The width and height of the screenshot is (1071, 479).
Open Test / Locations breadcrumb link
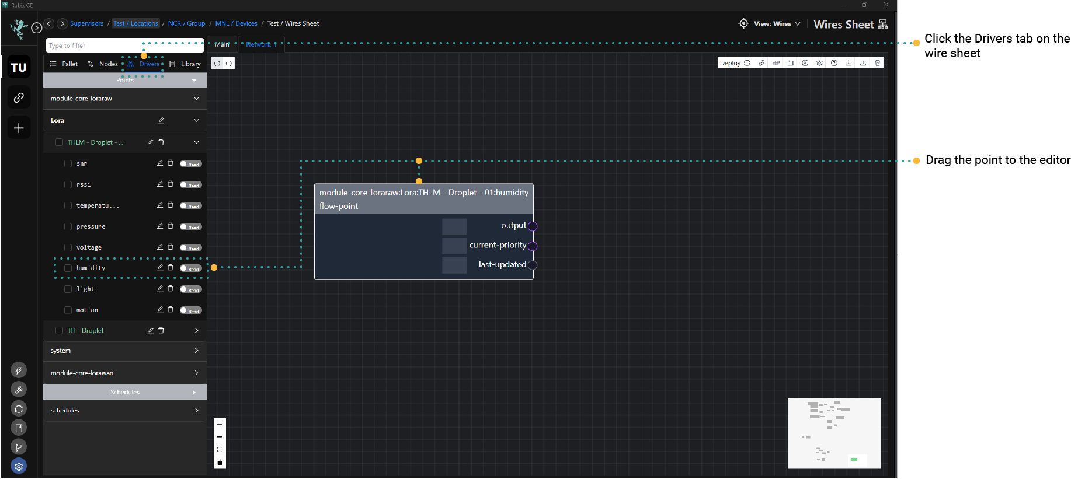[x=135, y=23]
